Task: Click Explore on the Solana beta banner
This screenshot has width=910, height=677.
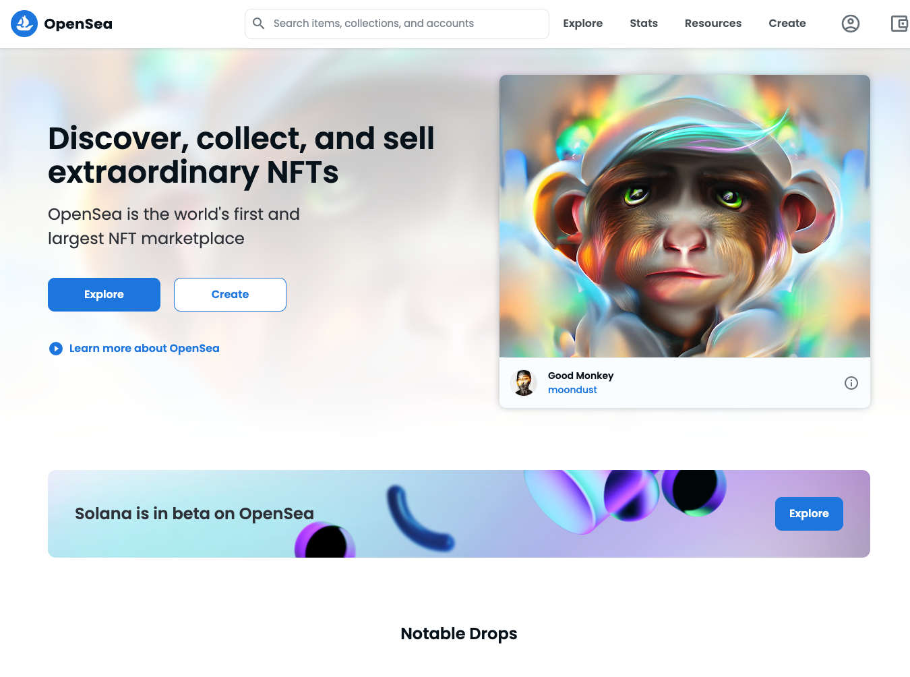Action: click(809, 514)
